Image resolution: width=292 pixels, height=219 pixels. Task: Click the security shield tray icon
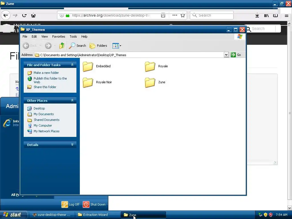pyautogui.click(x=265, y=215)
